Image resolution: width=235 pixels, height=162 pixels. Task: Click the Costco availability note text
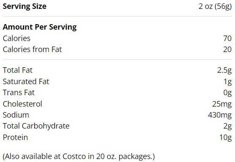click(x=79, y=157)
